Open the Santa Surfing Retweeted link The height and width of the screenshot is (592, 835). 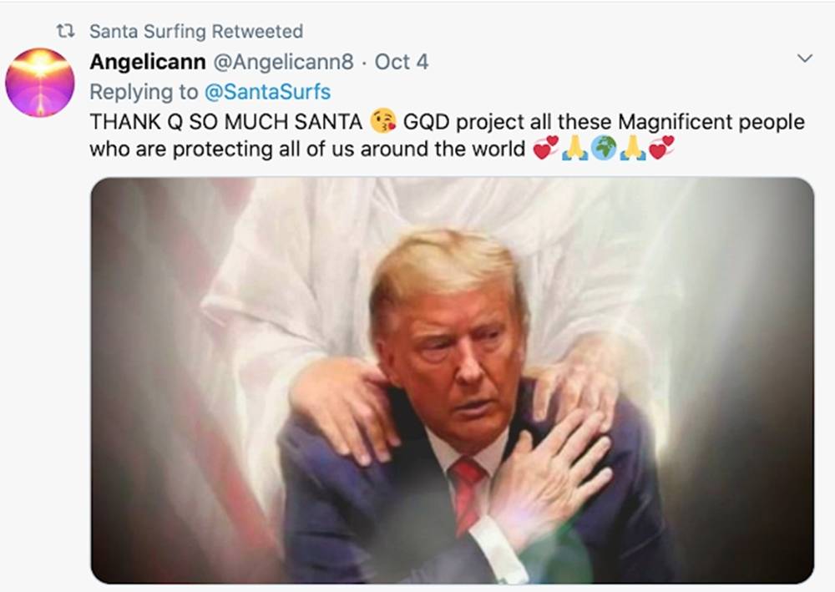tap(196, 32)
